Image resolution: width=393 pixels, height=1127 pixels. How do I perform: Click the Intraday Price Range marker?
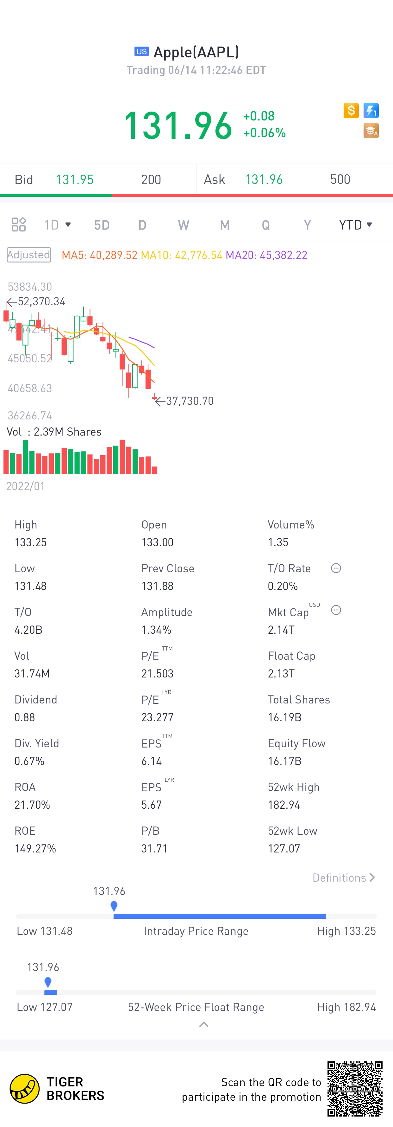tap(114, 906)
